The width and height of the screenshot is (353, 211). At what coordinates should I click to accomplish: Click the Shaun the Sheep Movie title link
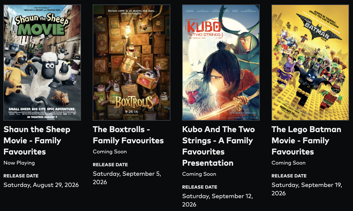tap(37, 140)
